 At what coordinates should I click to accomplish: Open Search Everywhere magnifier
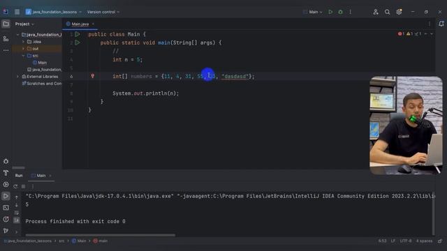click(387, 12)
